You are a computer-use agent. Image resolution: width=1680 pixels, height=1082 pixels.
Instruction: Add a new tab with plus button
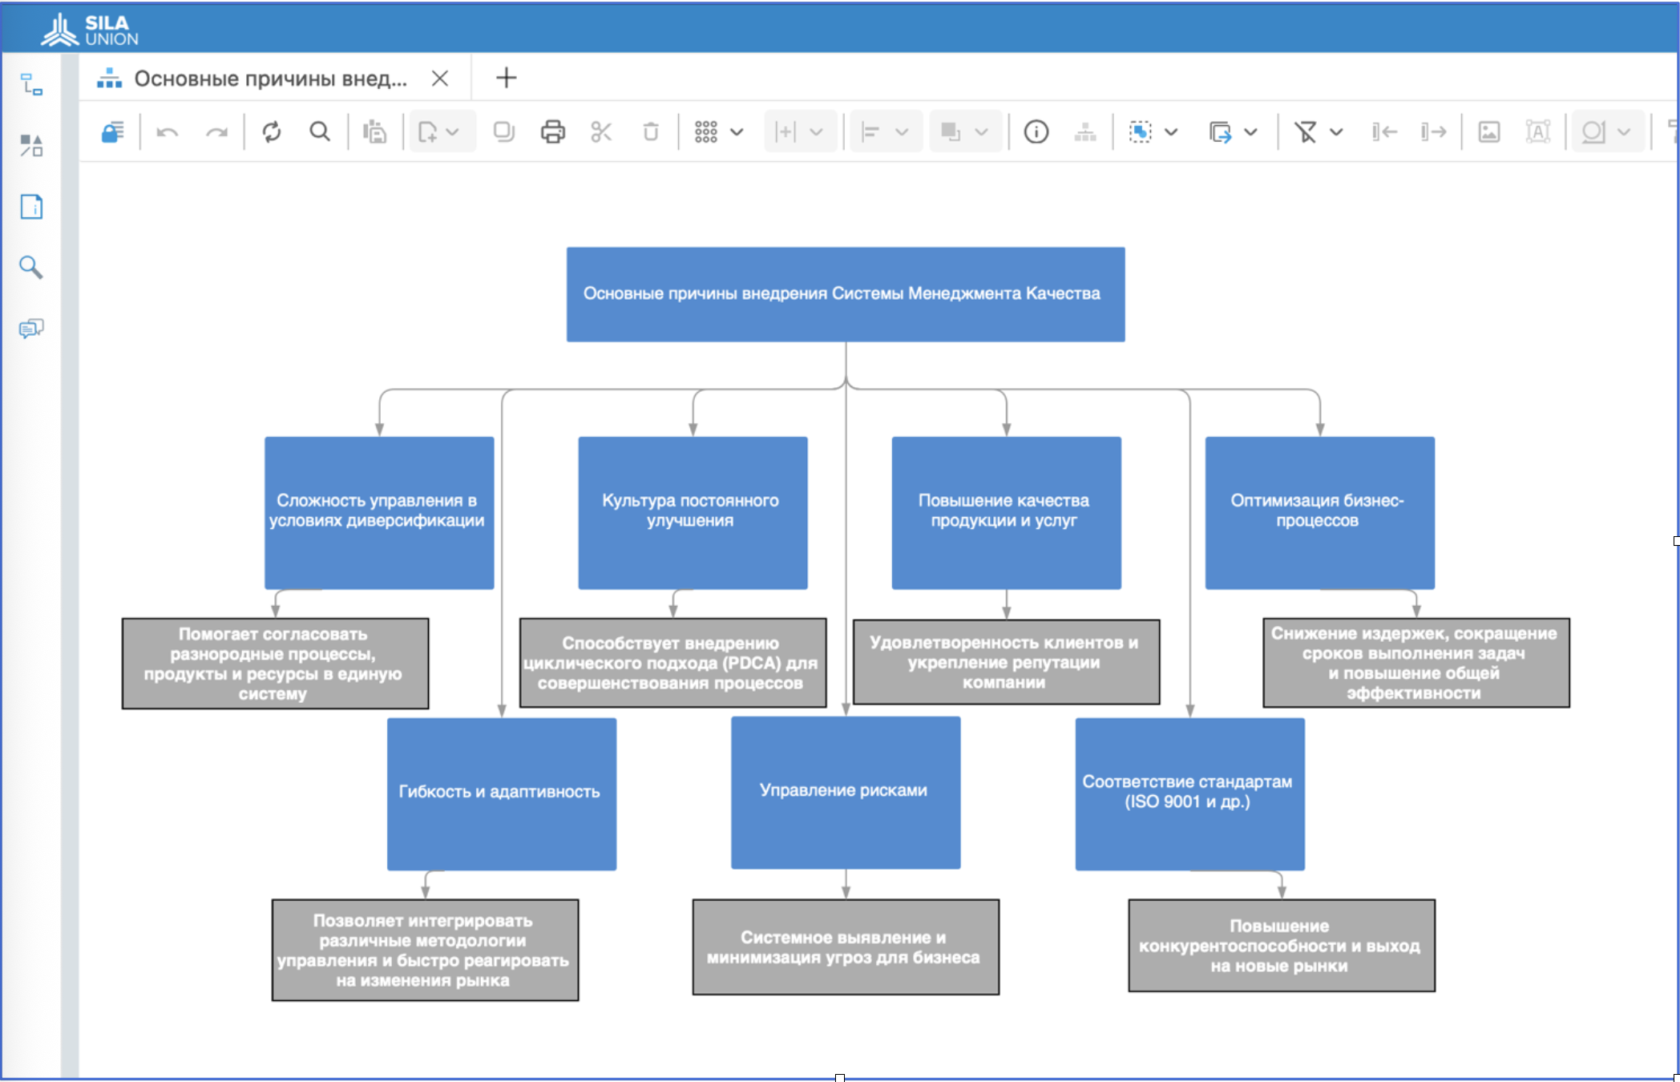pyautogui.click(x=506, y=78)
